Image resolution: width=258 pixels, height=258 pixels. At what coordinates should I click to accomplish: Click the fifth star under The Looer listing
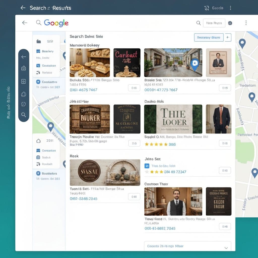166,144
